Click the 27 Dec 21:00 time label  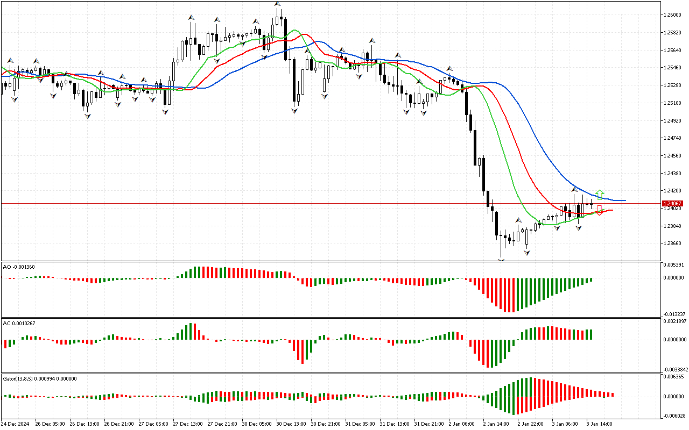[222, 424]
